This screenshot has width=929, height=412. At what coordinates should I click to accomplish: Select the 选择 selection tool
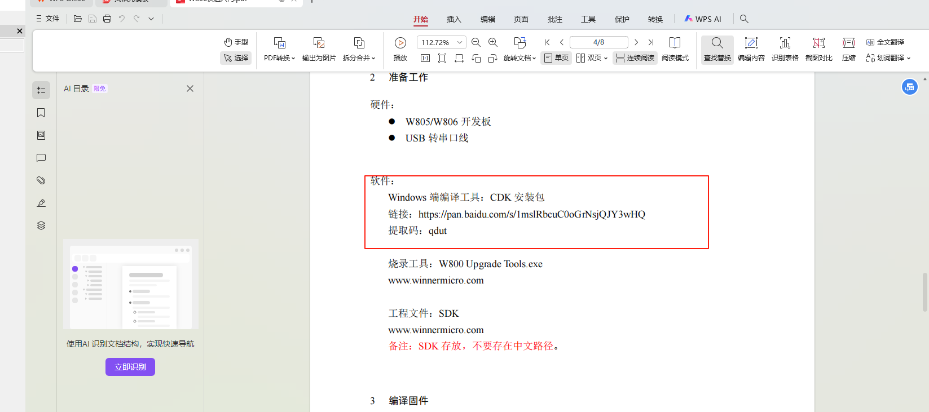[236, 58]
